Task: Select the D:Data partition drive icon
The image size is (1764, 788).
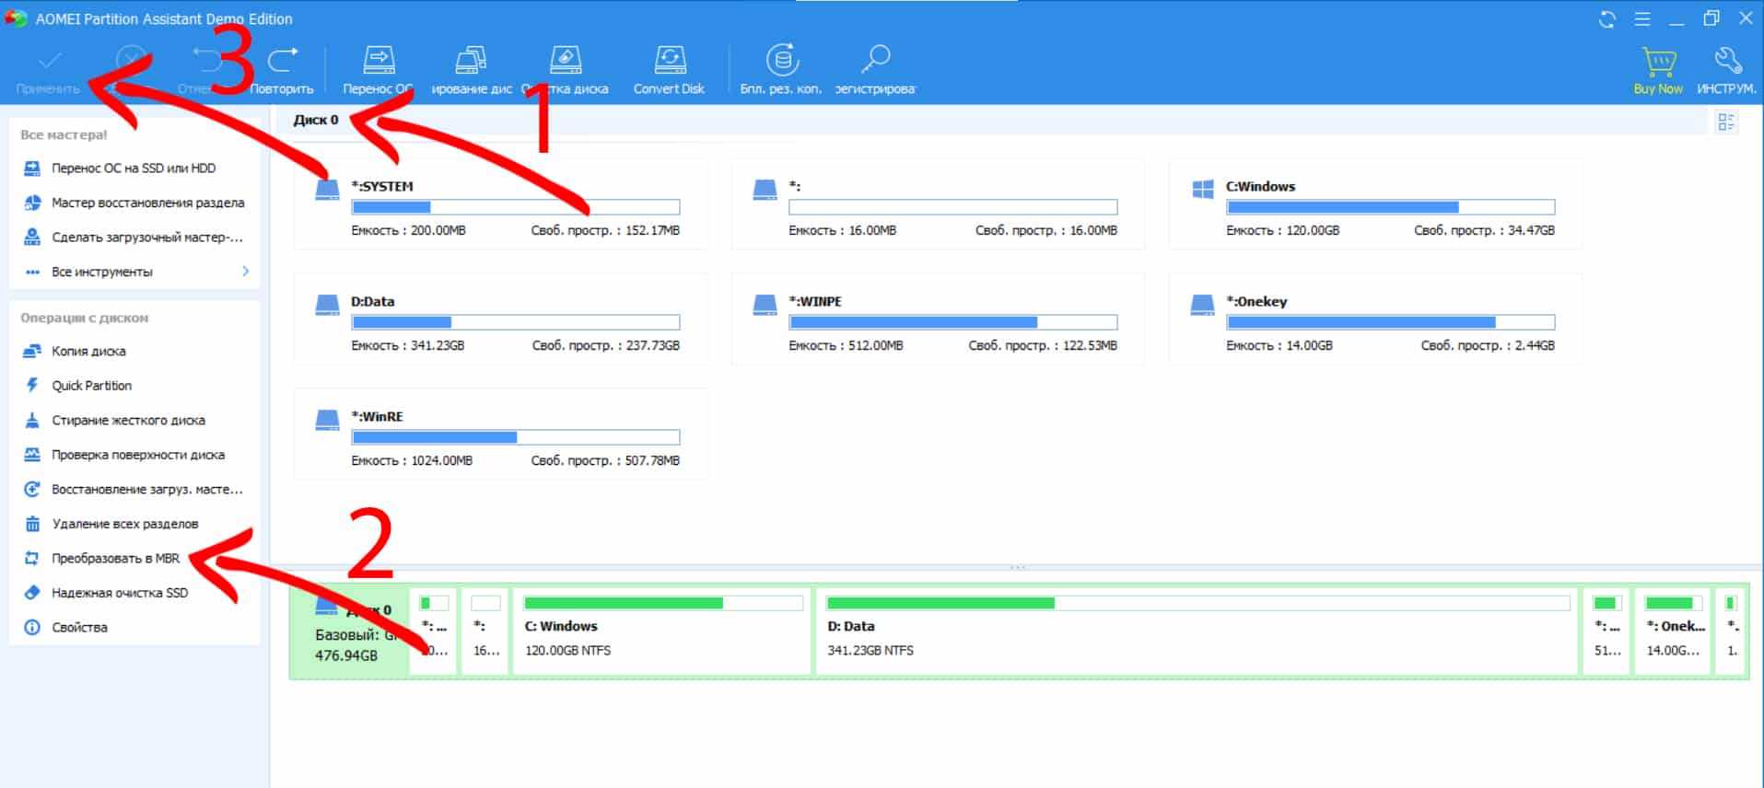Action: pyautogui.click(x=327, y=305)
